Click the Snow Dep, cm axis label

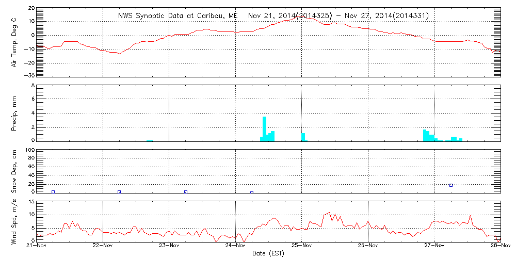[14, 172]
